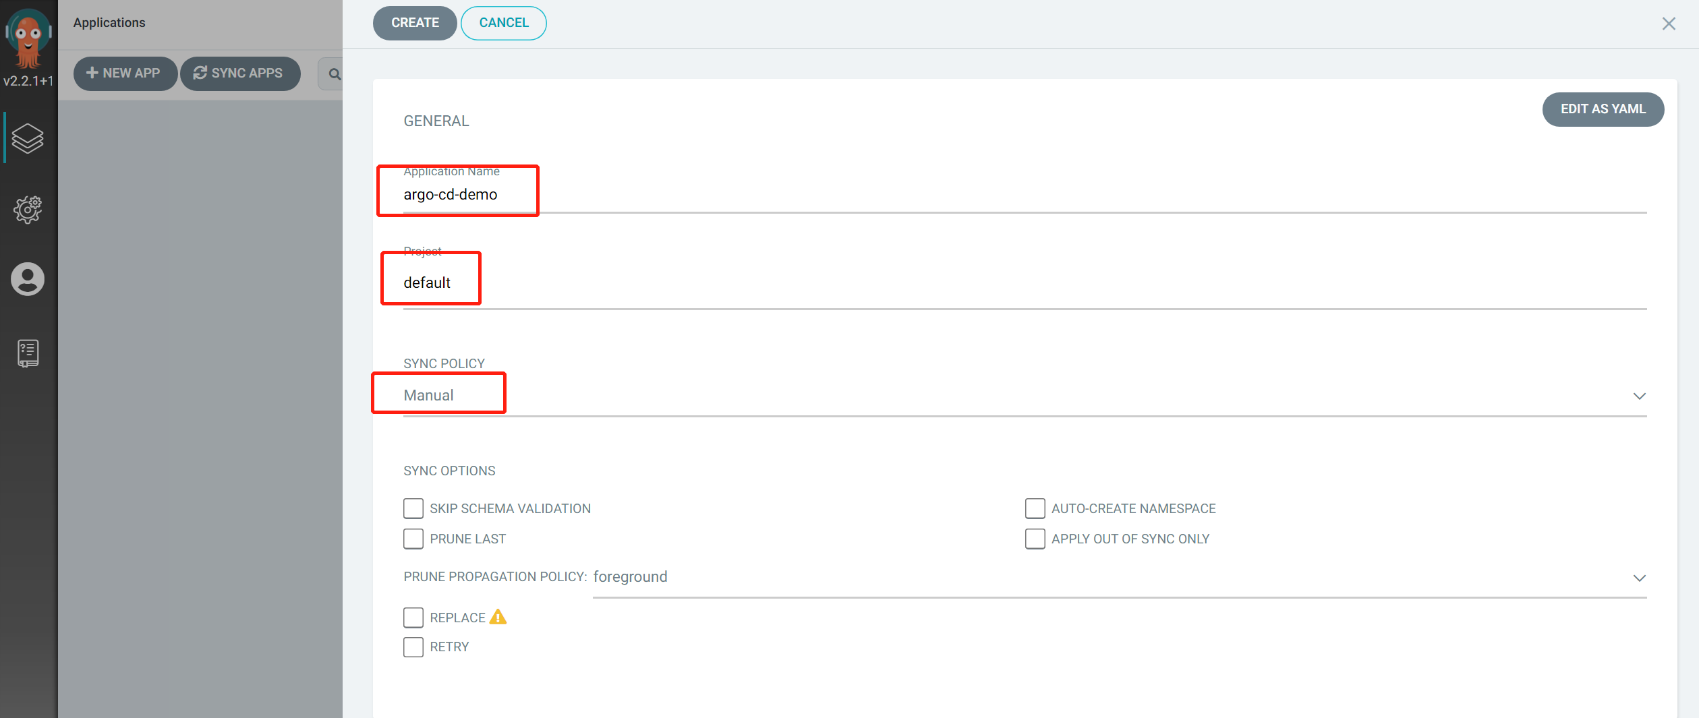Viewport: 1699px width, 718px height.
Task: Click the SYNC APPS button
Action: pos(240,73)
